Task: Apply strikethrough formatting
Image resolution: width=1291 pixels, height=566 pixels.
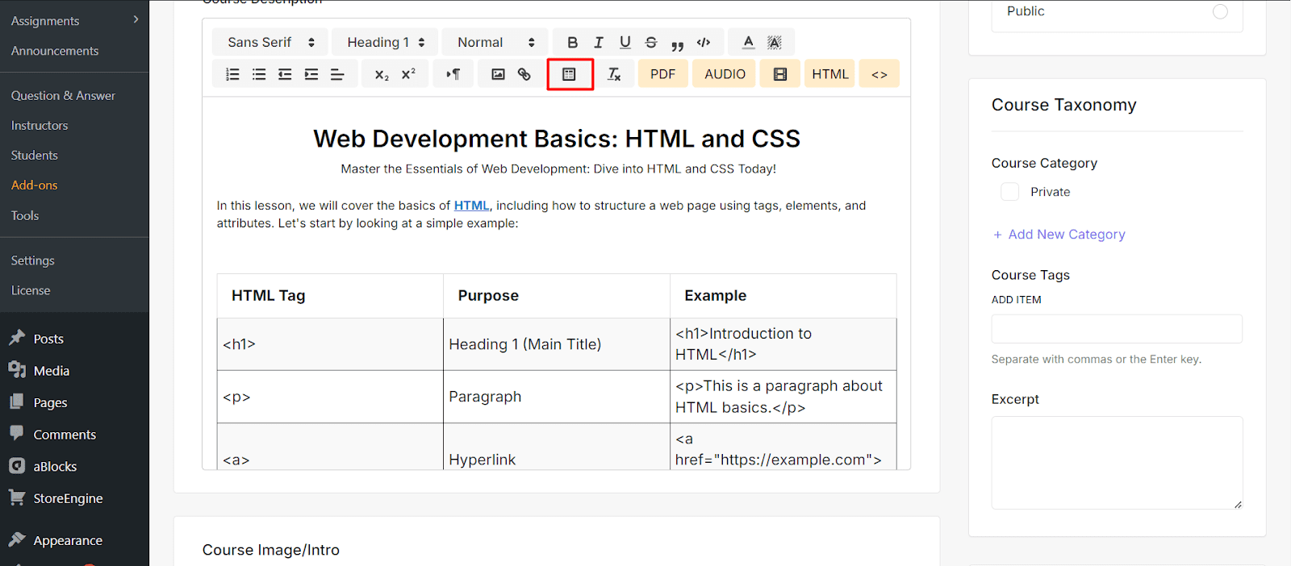Action: pos(651,43)
